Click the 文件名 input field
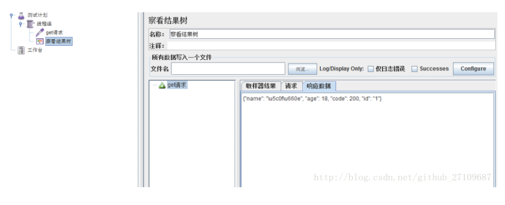Image resolution: width=505 pixels, height=205 pixels. point(228,69)
